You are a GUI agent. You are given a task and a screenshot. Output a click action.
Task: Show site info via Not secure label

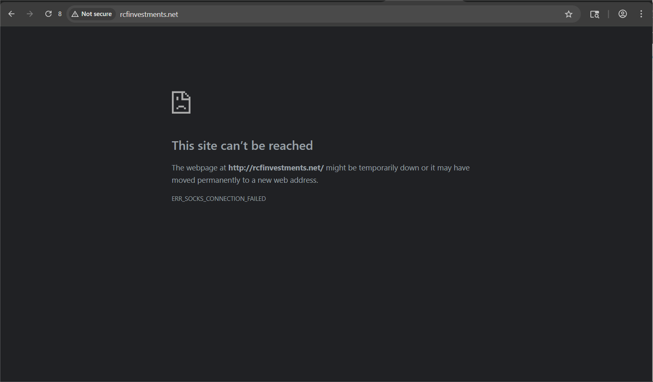click(x=96, y=14)
